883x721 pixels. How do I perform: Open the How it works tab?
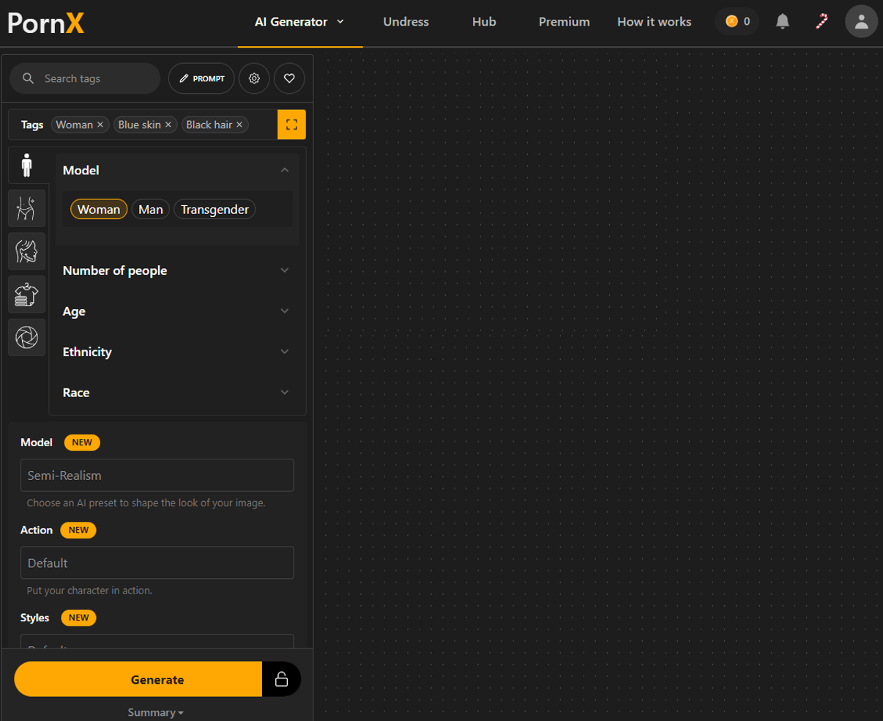(x=654, y=22)
